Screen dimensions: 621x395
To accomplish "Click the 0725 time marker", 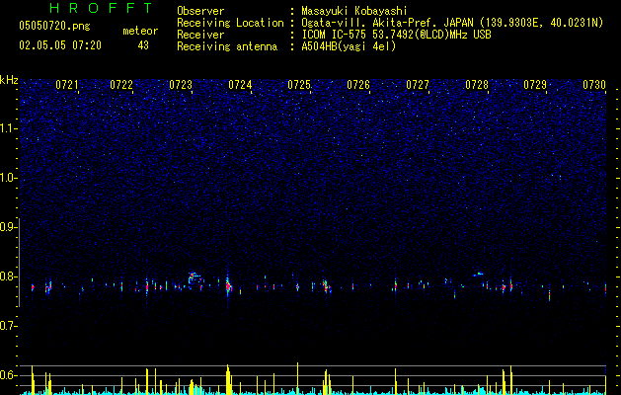I will pyautogui.click(x=299, y=84).
